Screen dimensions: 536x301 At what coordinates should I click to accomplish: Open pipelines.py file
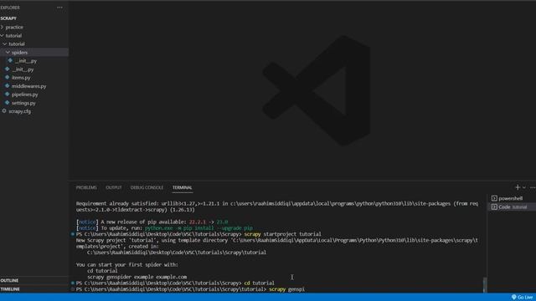pyautogui.click(x=24, y=94)
